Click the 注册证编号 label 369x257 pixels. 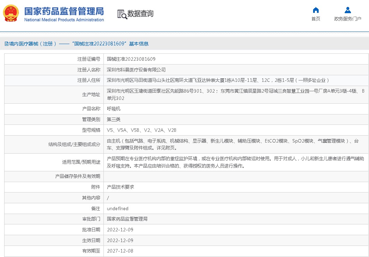tap(89, 59)
